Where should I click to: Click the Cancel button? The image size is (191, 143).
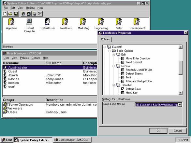[178, 131]
